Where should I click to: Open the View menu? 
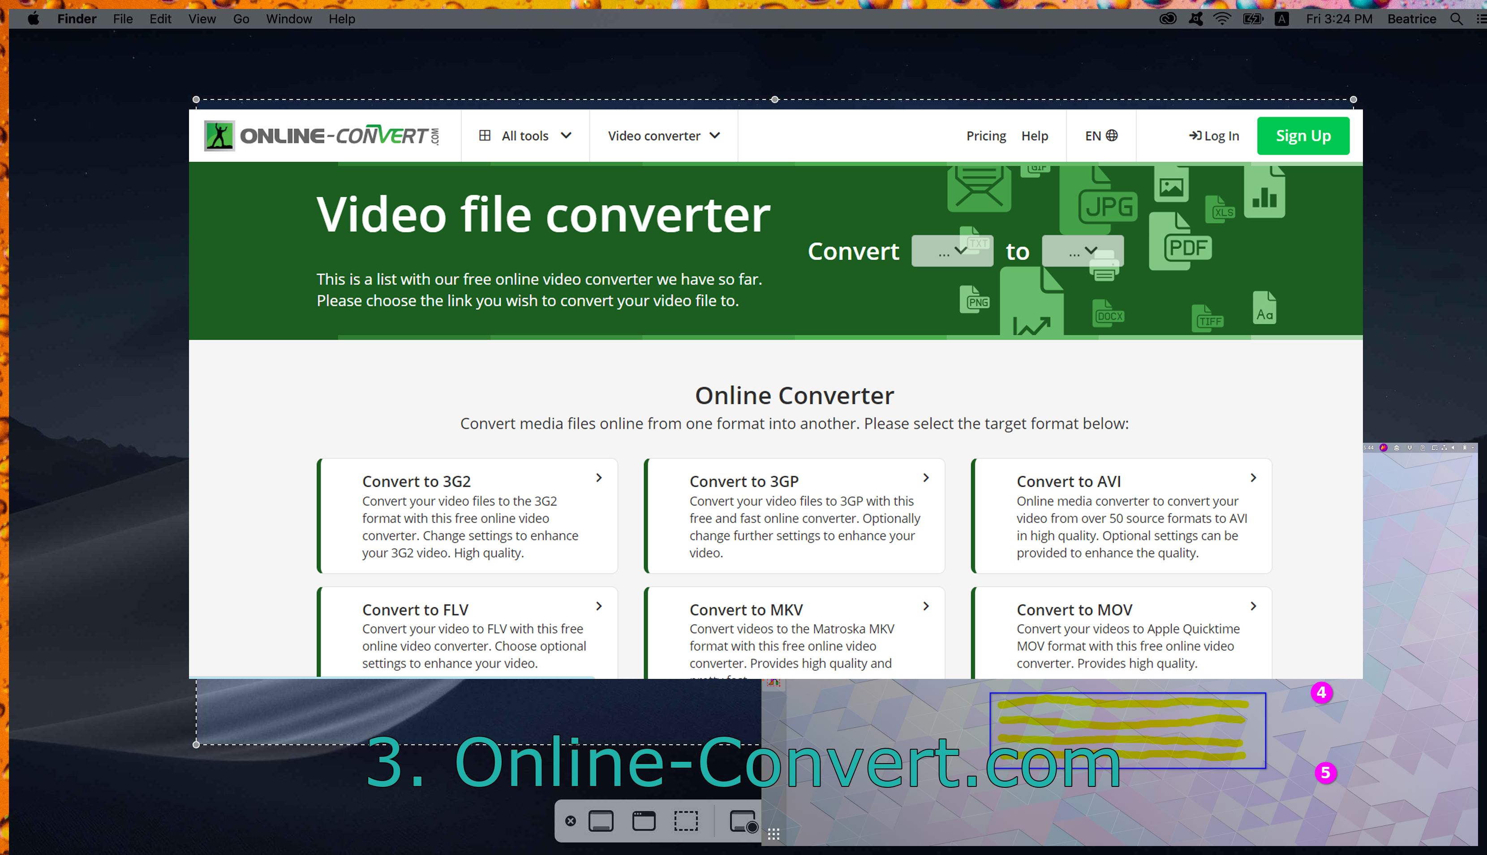(202, 19)
